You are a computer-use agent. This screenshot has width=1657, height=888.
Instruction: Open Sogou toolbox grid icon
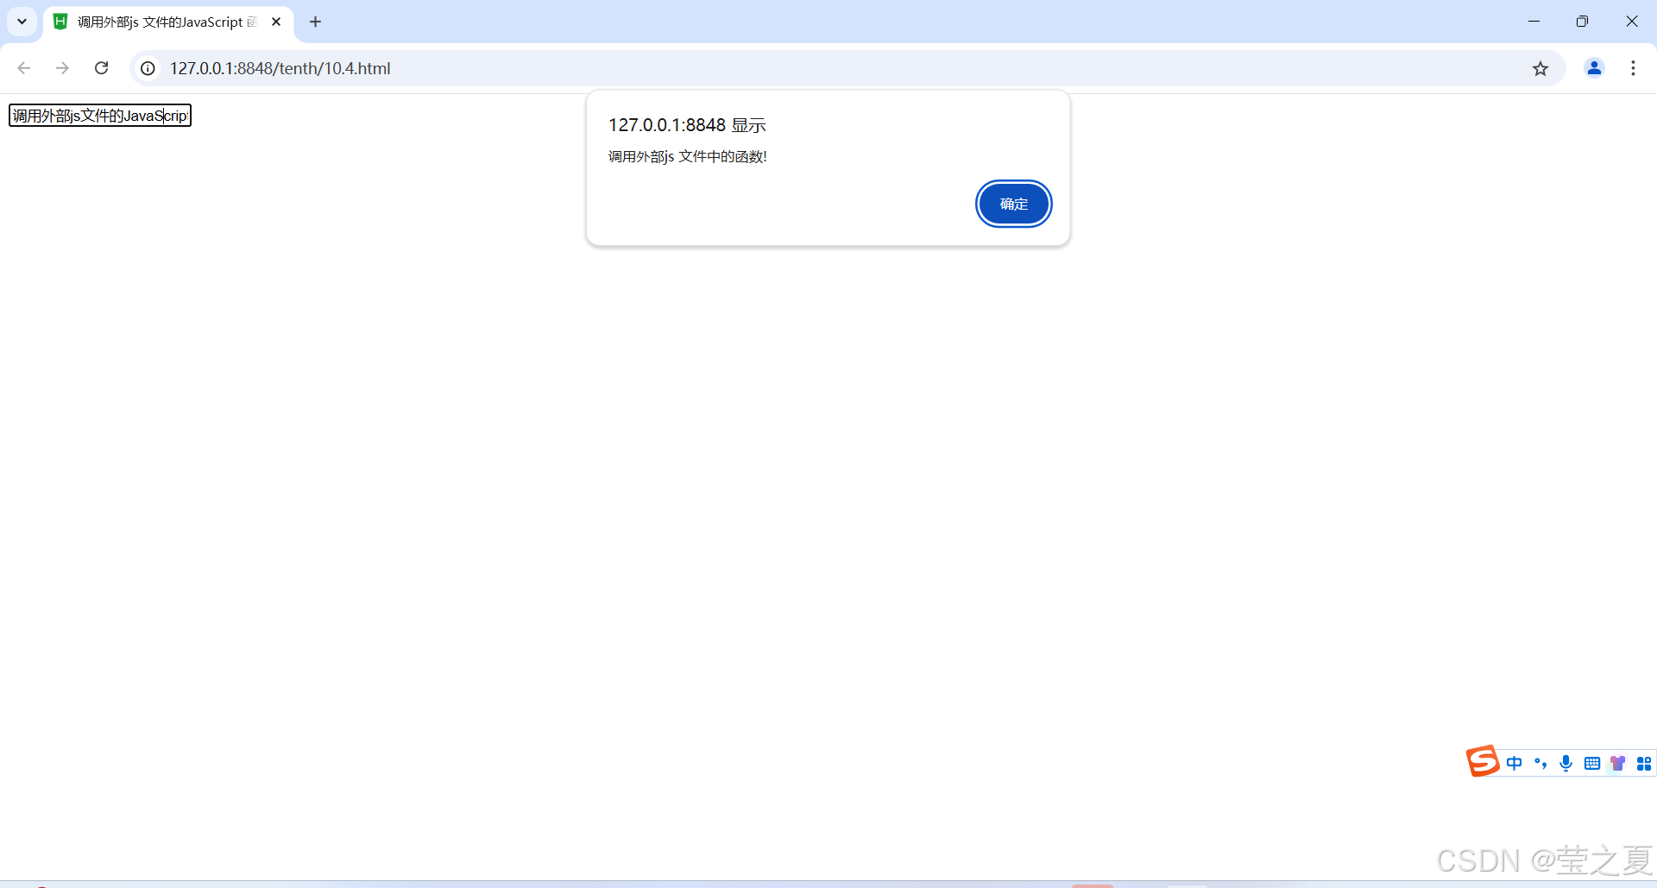tap(1644, 763)
